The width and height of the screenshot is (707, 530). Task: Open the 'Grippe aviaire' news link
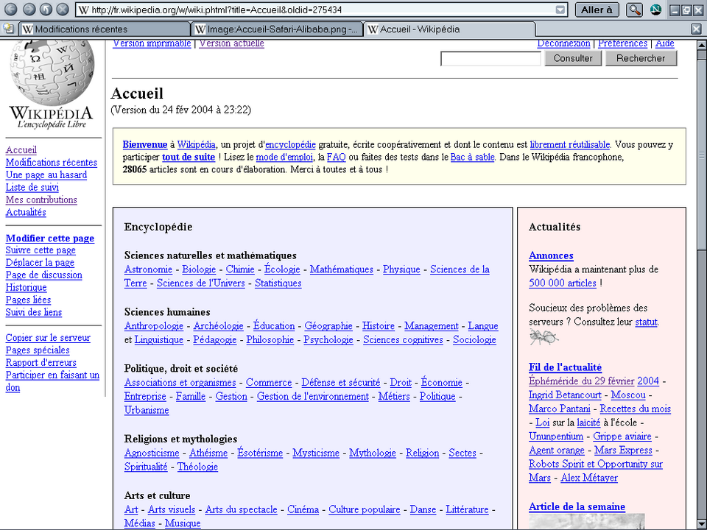(622, 437)
